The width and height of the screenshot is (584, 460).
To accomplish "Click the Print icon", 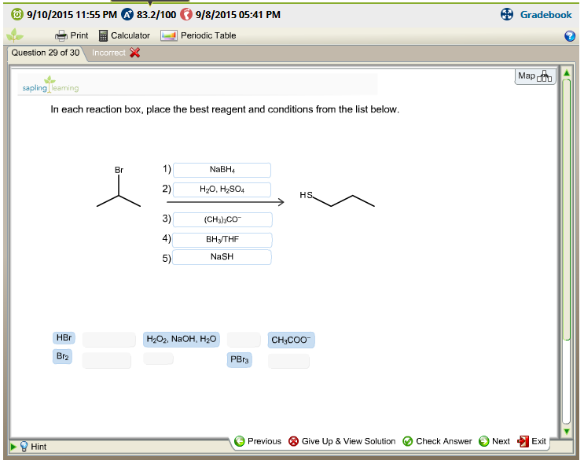I will 61,35.
